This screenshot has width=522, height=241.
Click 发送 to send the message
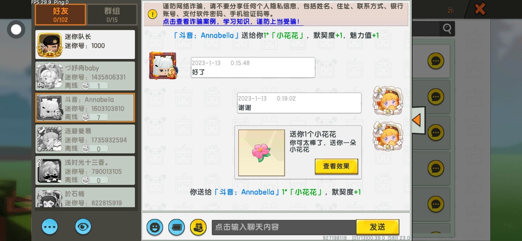coord(377,227)
